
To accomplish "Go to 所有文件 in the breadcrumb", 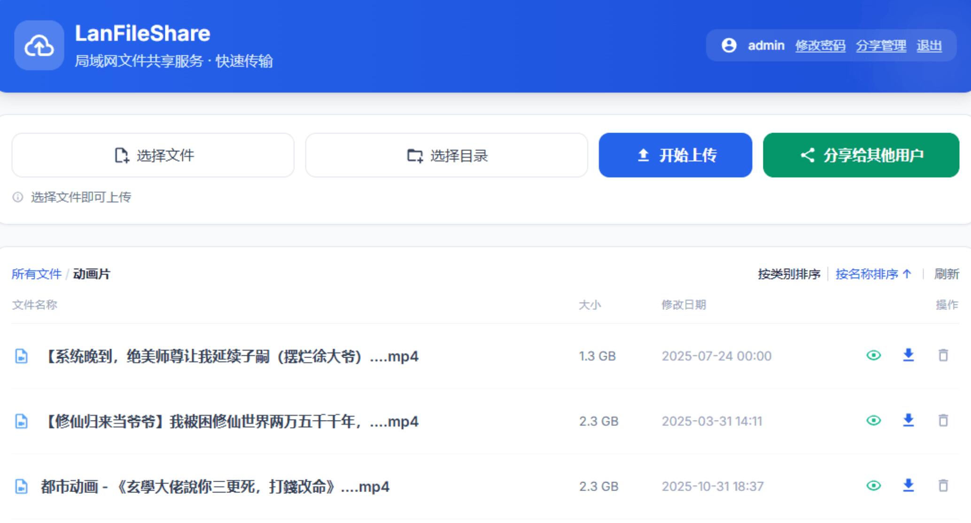I will pyautogui.click(x=37, y=274).
